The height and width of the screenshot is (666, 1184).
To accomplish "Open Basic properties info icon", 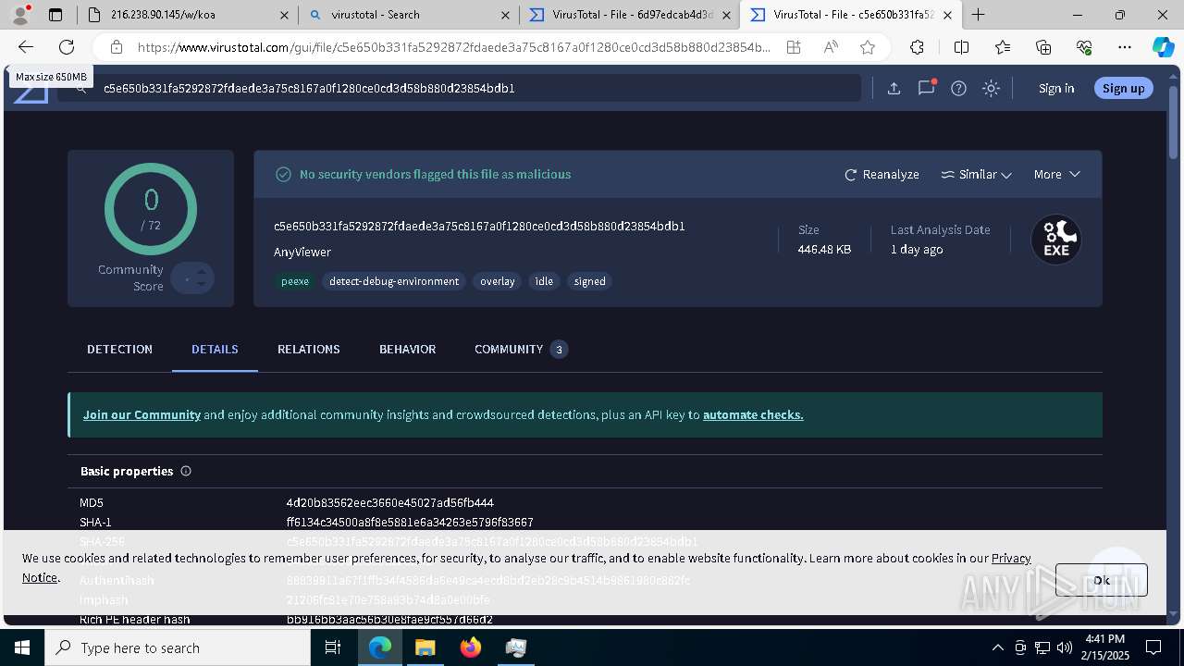I will 185,471.
